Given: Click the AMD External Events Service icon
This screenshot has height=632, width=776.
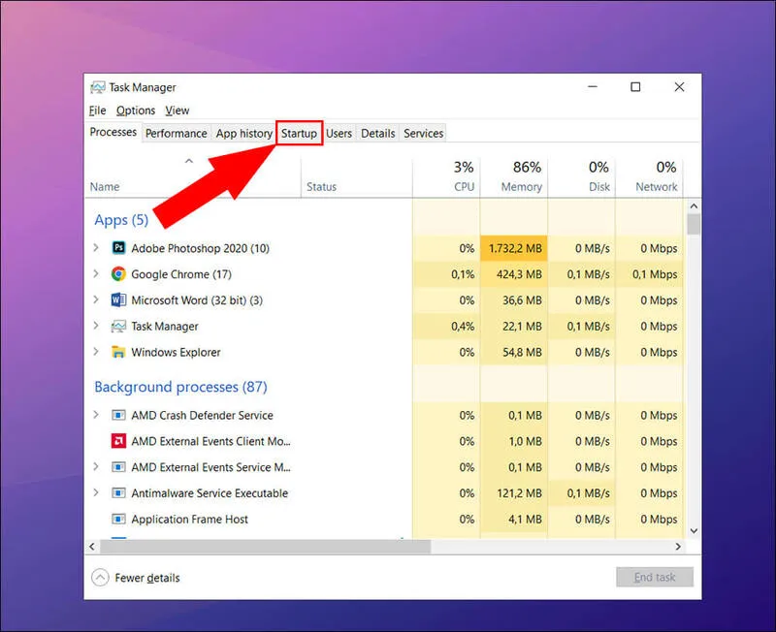Looking at the screenshot, I should [x=118, y=467].
